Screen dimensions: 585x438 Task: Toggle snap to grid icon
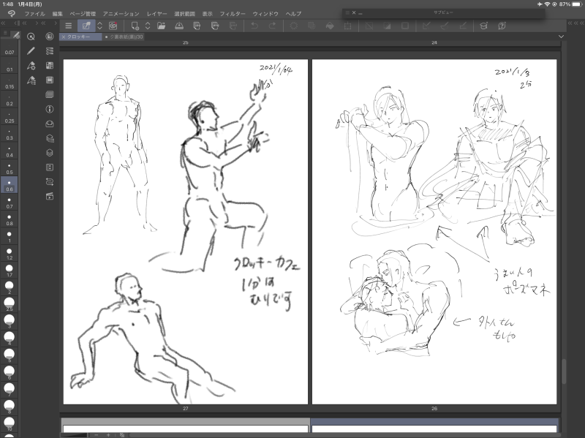pyautogui.click(x=463, y=26)
